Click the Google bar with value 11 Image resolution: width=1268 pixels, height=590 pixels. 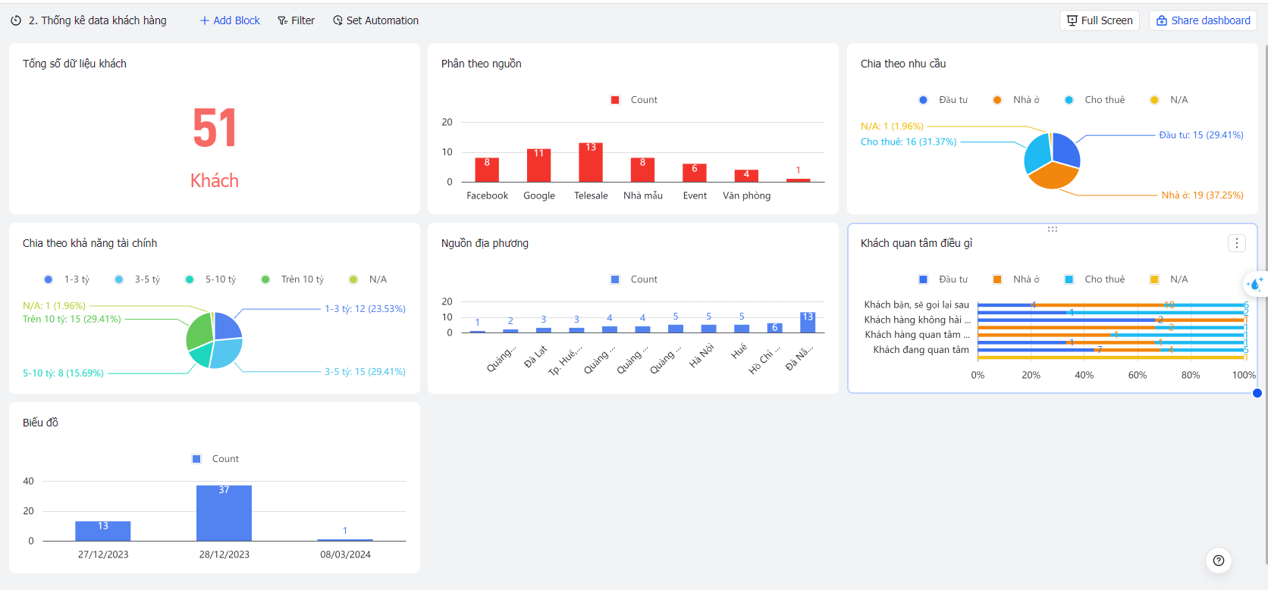click(x=538, y=165)
